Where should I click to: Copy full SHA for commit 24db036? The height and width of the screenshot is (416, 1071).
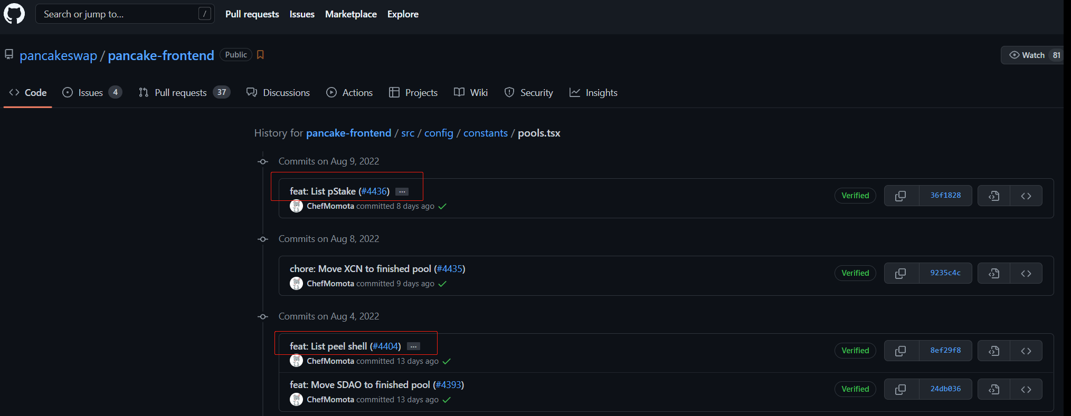901,389
